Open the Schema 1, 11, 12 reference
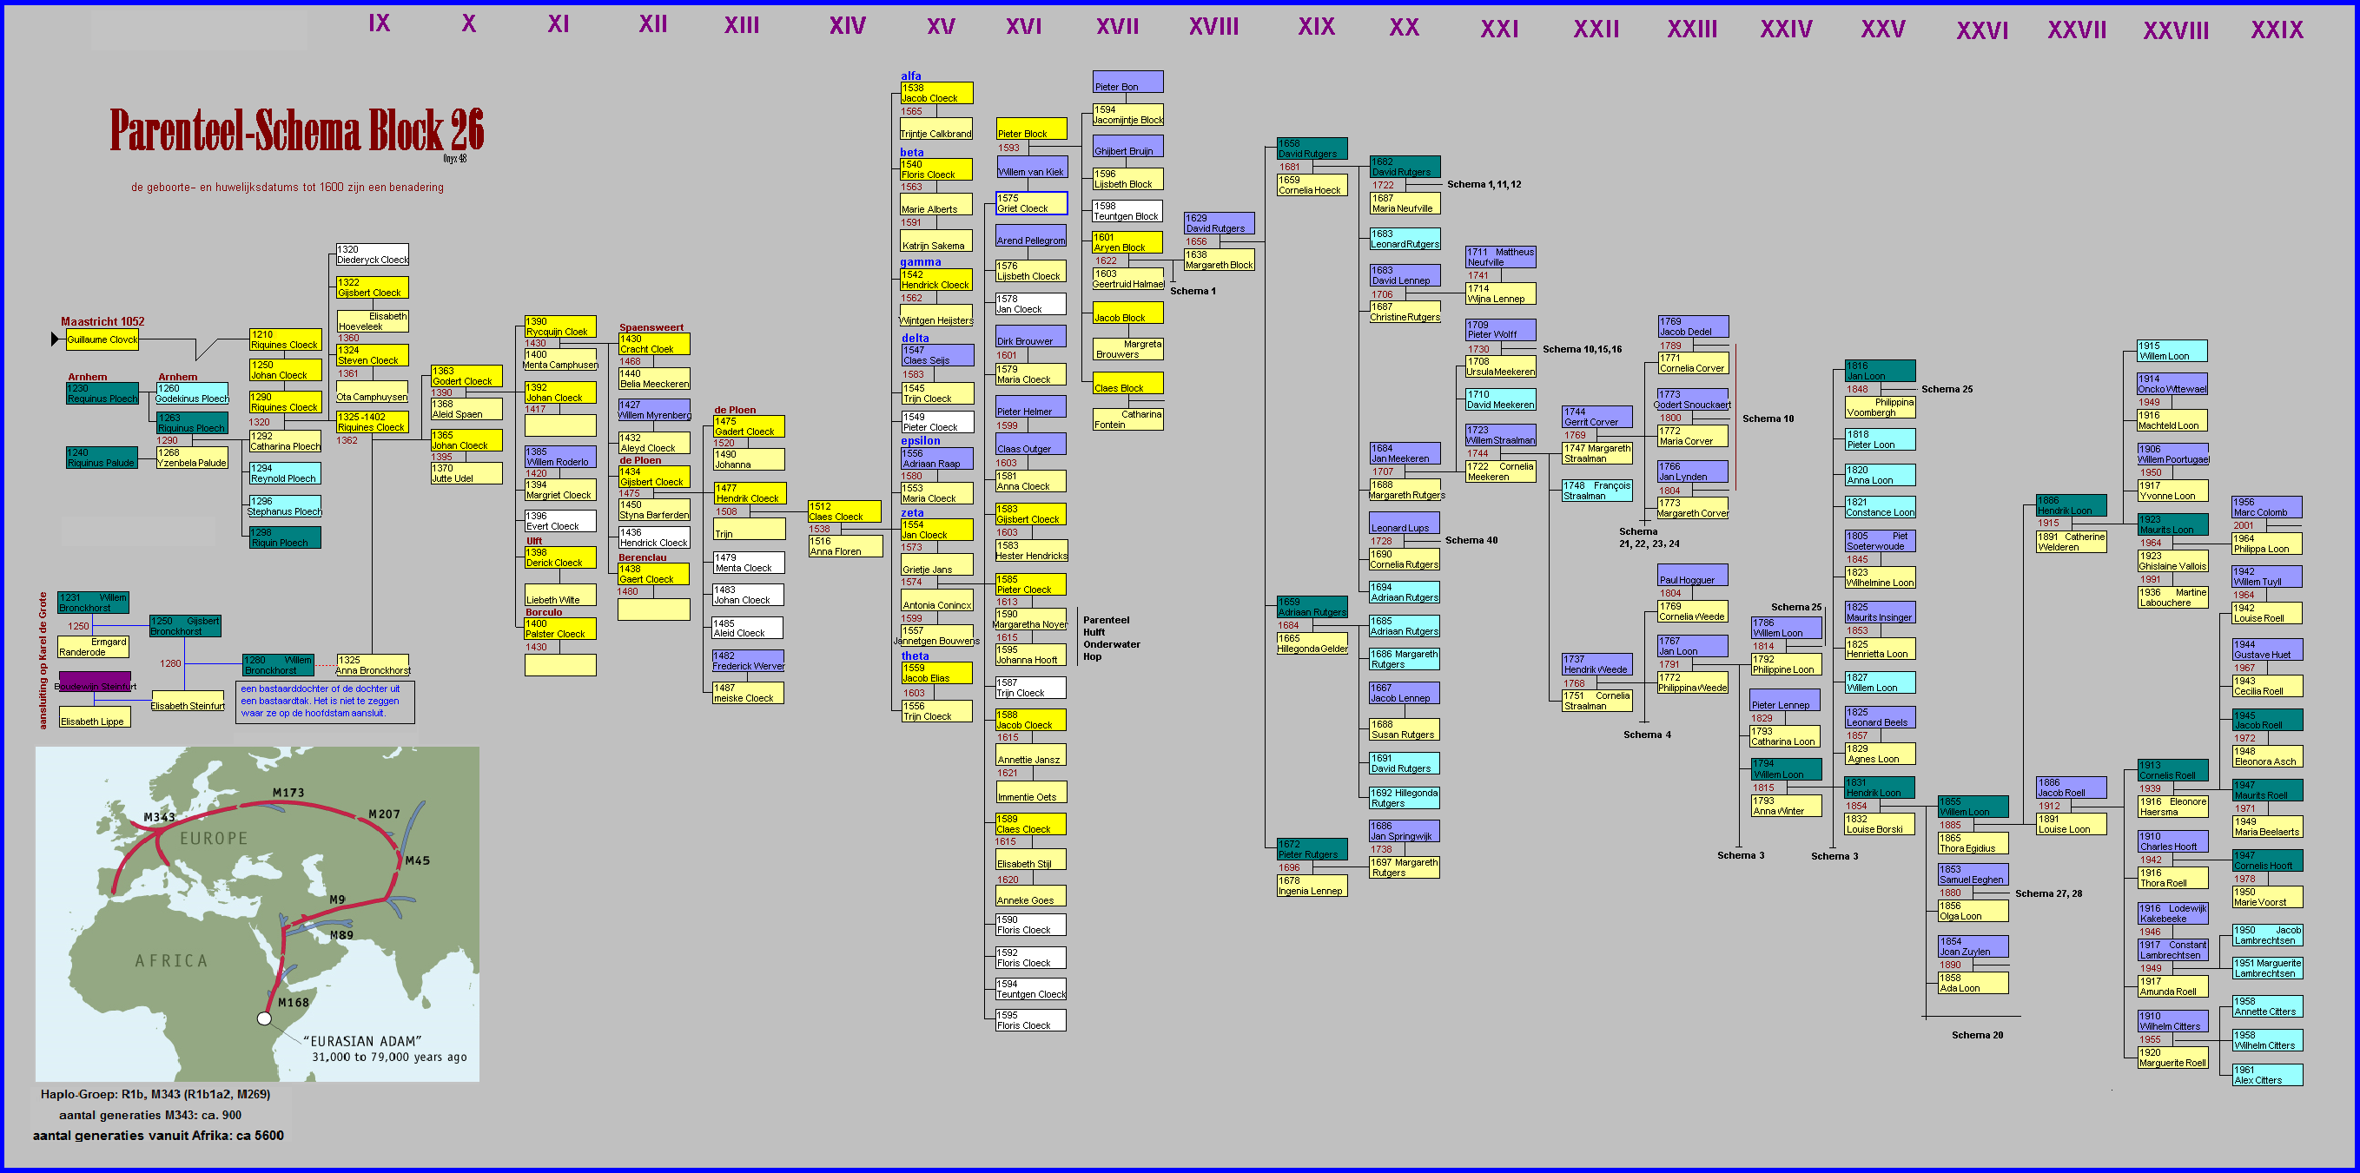This screenshot has height=1173, width=2360. click(x=1484, y=185)
